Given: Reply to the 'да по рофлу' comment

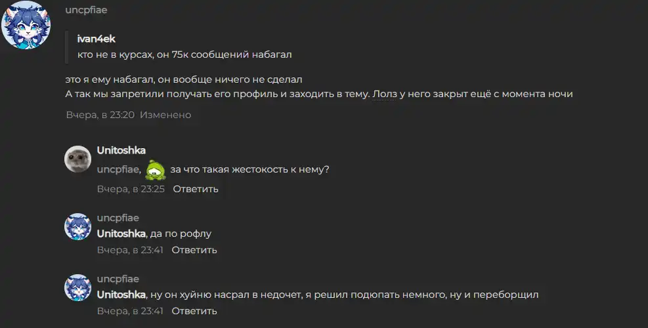Looking at the screenshot, I should (x=194, y=250).
